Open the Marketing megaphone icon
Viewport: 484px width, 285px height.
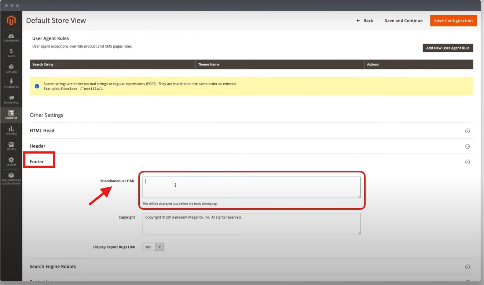coord(11,99)
